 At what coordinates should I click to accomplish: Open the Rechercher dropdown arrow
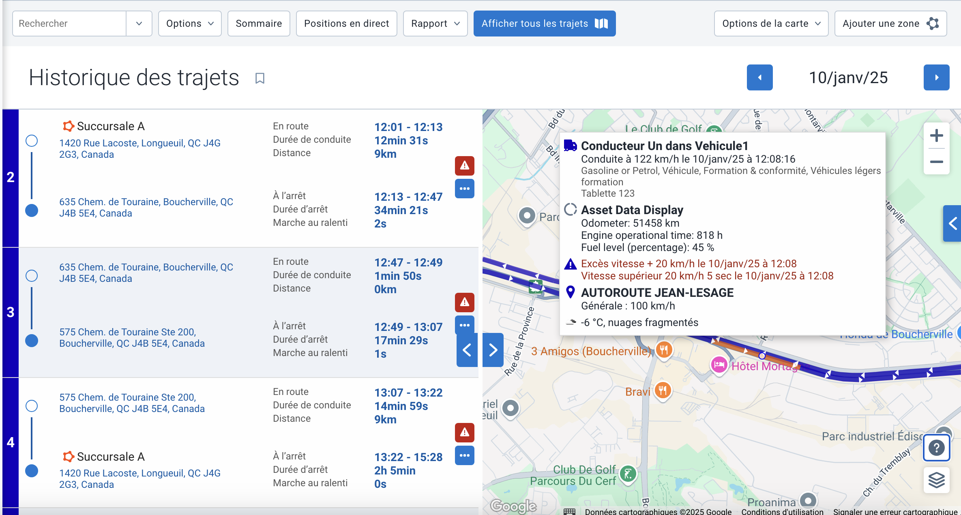(x=139, y=24)
